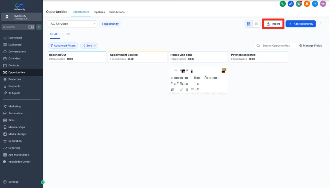Collapse the sidebar with green arrow
This screenshot has height=188, width=335.
pyautogui.click(x=43, y=182)
